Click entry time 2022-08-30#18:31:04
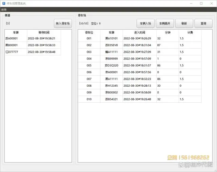 [137, 45]
